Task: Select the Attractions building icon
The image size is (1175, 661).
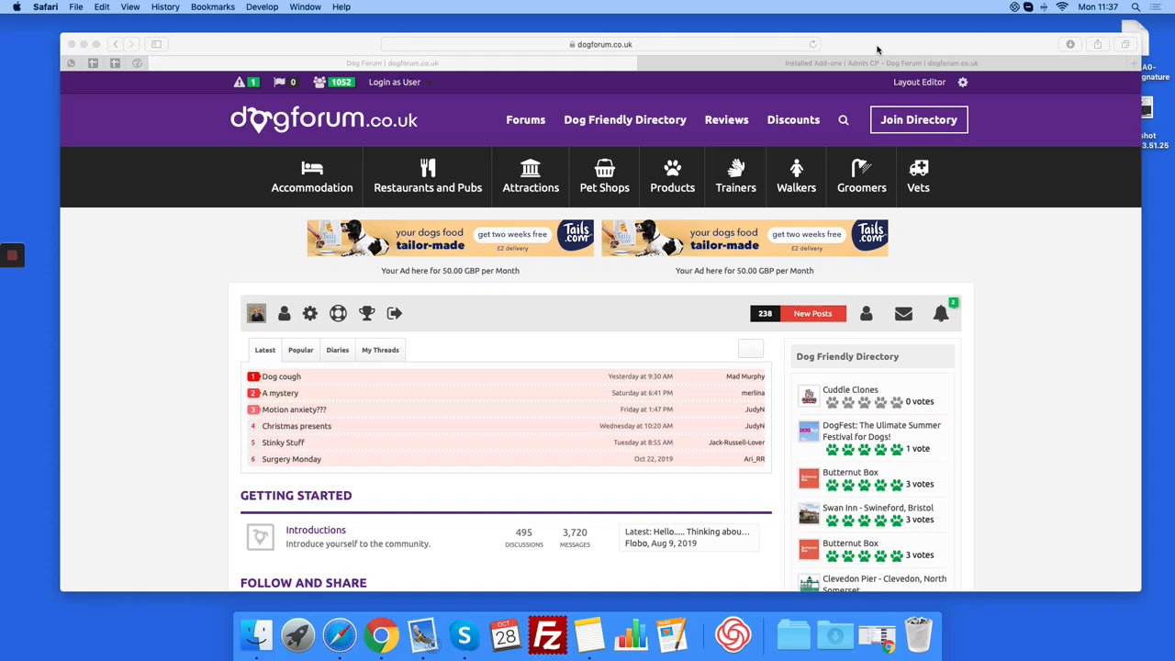Action: click(x=531, y=168)
